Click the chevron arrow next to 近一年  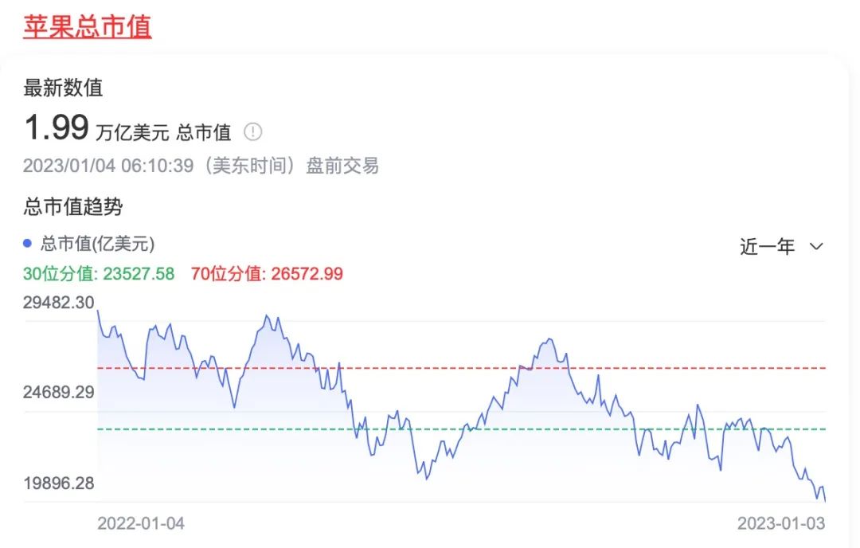coord(816,246)
